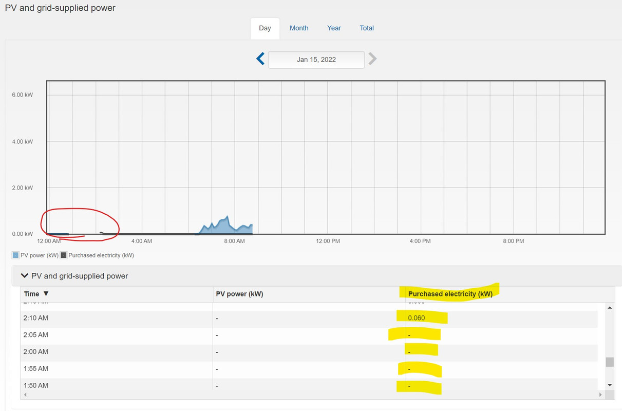Click Purchased electricity (kW) legend label
Screen dimensions: 622x411
pyautogui.click(x=101, y=255)
